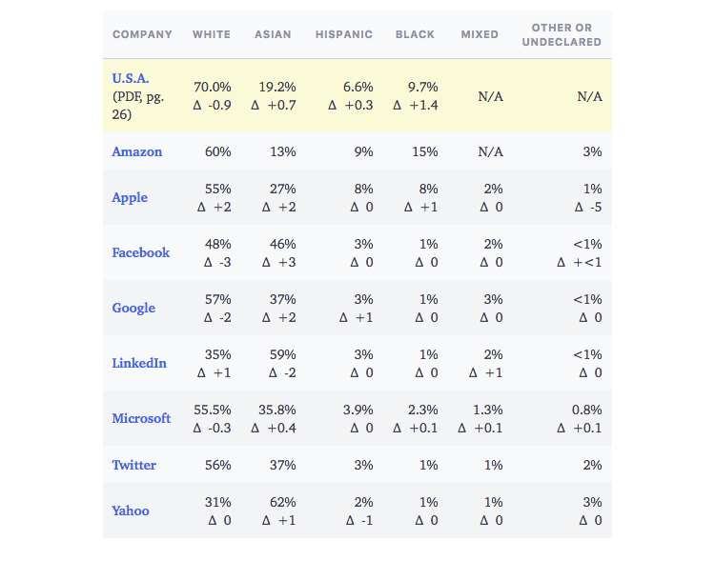Screen dimensions: 715x561
Task: Click the WHITE column header
Action: click(x=212, y=34)
